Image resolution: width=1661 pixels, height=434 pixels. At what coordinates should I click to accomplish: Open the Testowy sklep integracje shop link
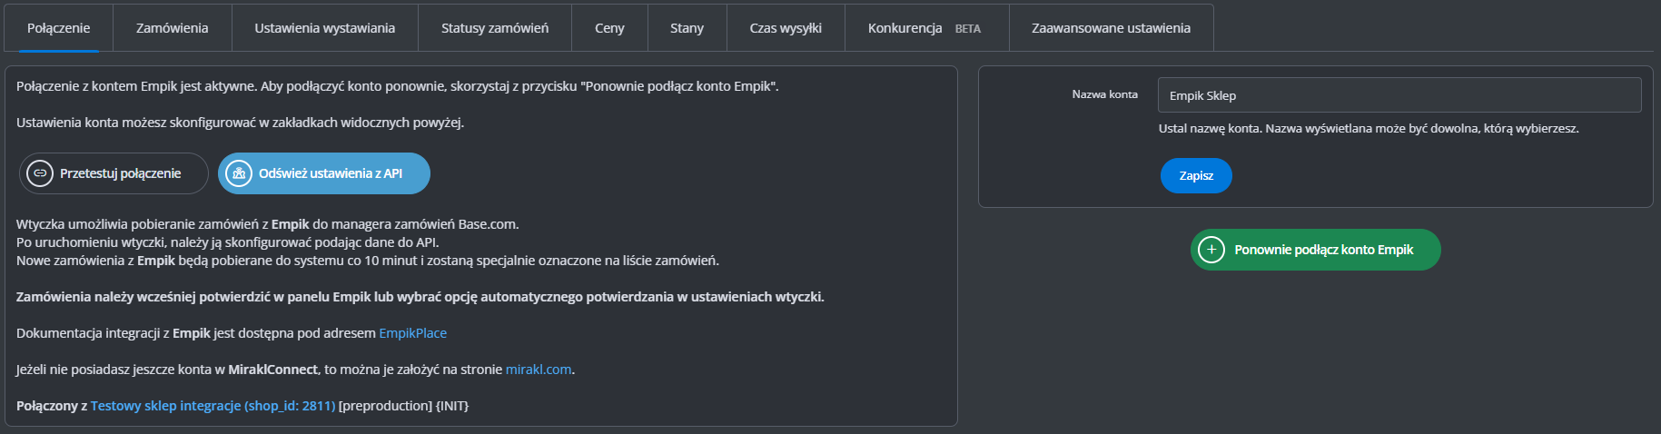coord(213,406)
